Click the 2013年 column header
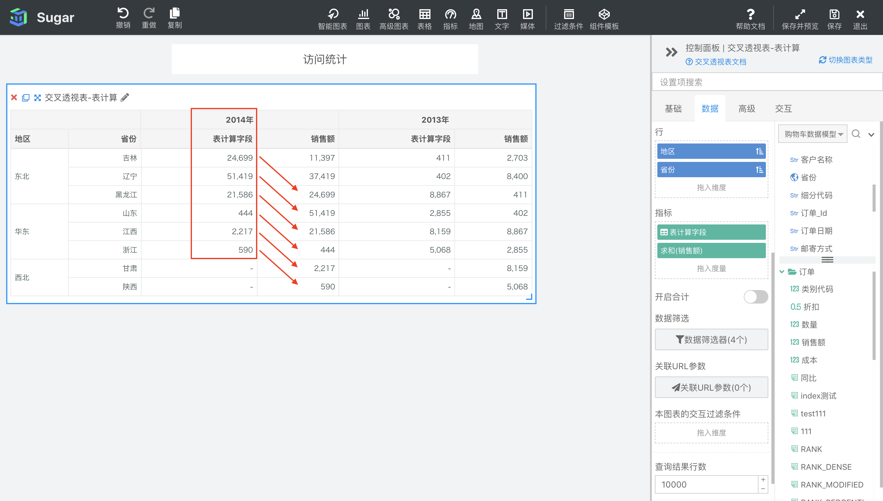This screenshot has width=883, height=501. [x=435, y=120]
